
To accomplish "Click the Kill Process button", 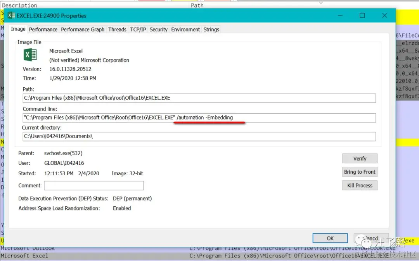I will tap(360, 185).
